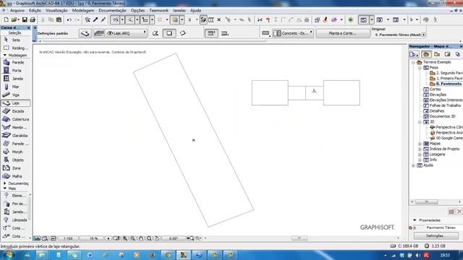The width and height of the screenshot is (463, 260).
Task: Open Cortes item in navigator tree
Action: point(435,90)
